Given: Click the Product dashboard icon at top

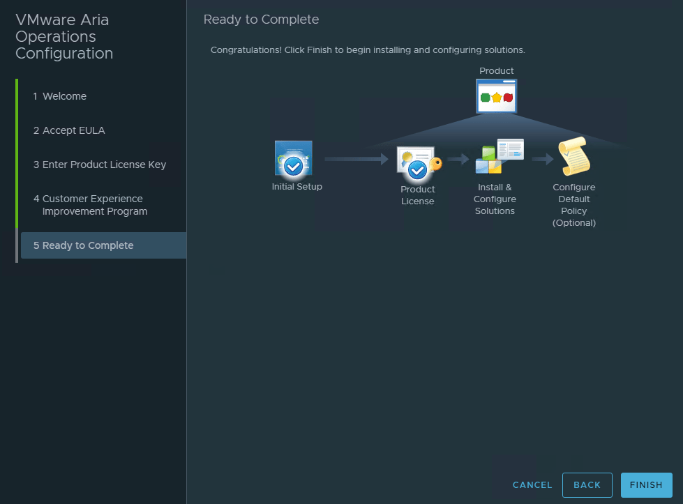Looking at the screenshot, I should pos(496,96).
